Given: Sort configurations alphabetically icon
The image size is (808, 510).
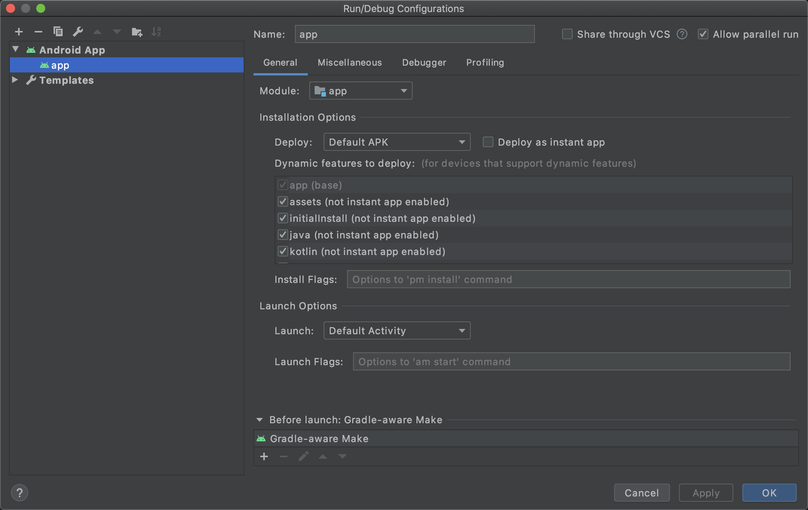Looking at the screenshot, I should tap(156, 32).
